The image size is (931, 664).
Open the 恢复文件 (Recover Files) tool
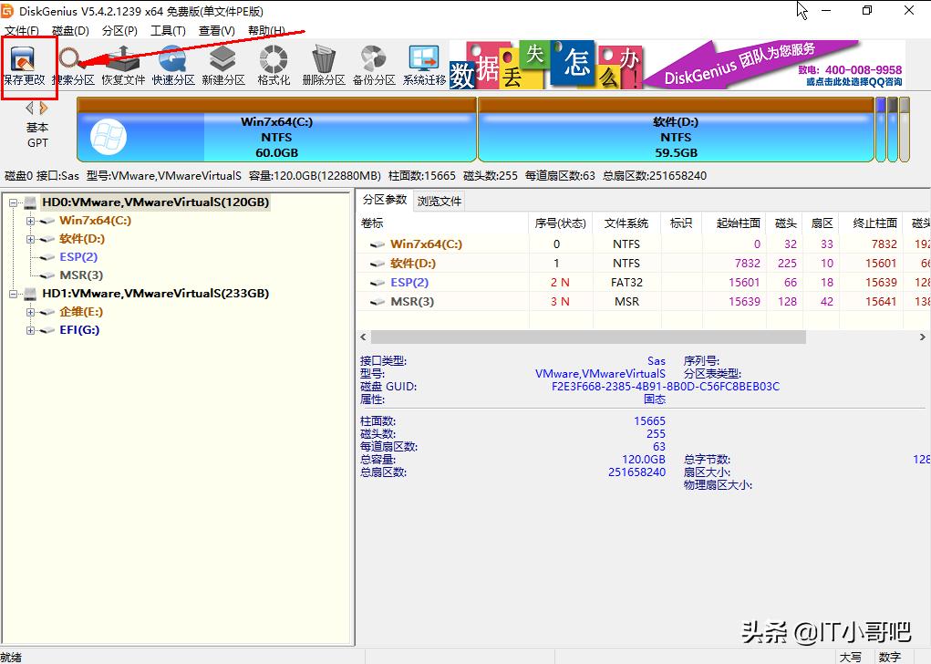(121, 65)
